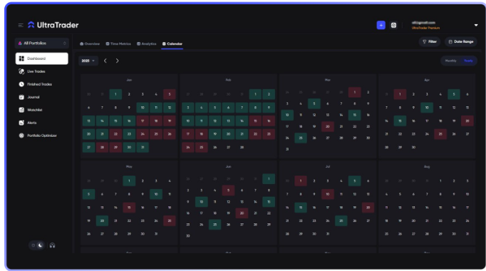486x271 pixels.
Task: Click the Date Range calendar icon
Action: click(x=450, y=41)
